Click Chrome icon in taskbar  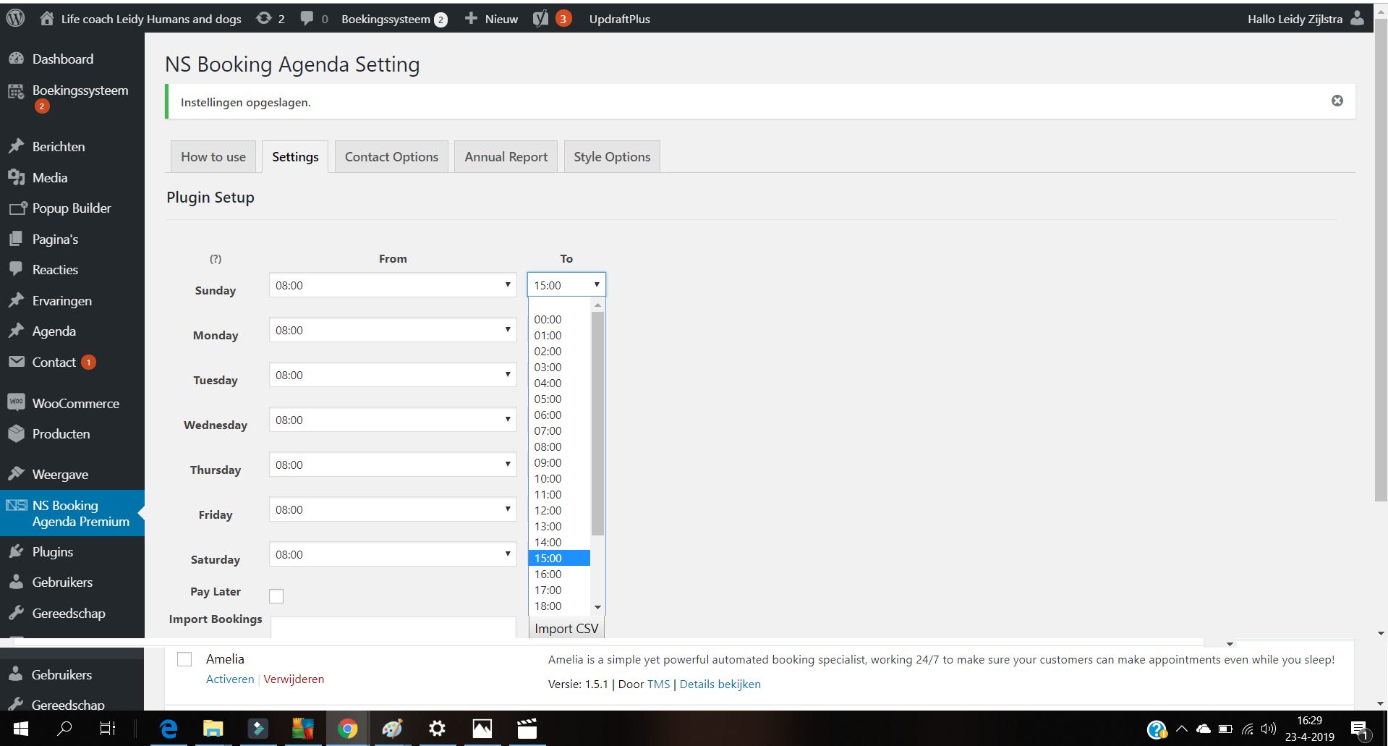(x=348, y=729)
